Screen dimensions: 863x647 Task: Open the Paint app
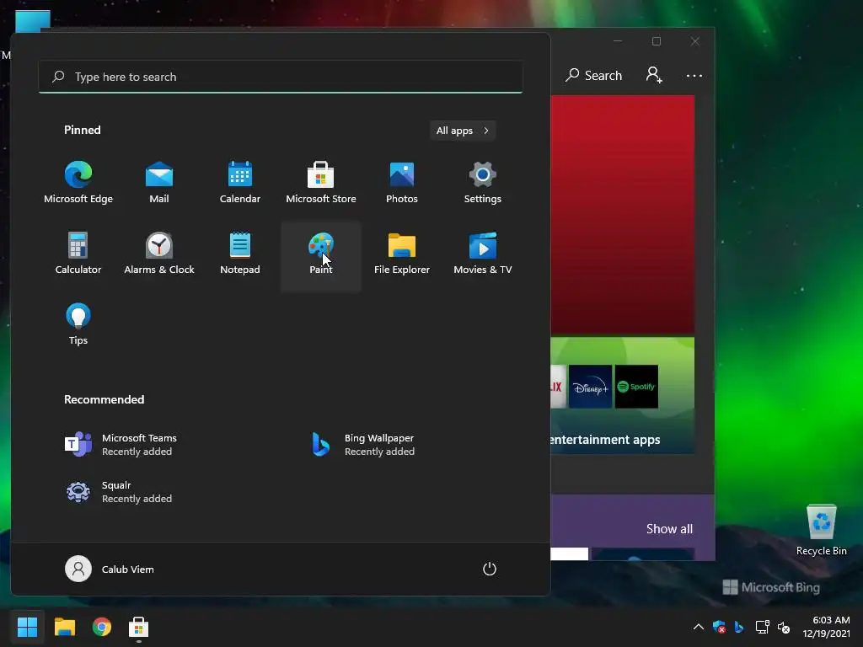(x=321, y=256)
